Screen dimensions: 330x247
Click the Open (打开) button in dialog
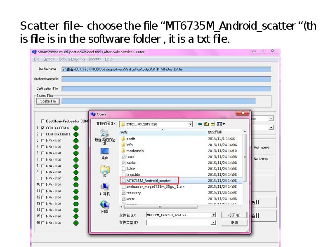[x=234, y=215]
